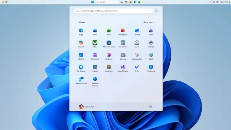Open Feedback Hub
The image size is (231, 130).
click(x=81, y=81)
